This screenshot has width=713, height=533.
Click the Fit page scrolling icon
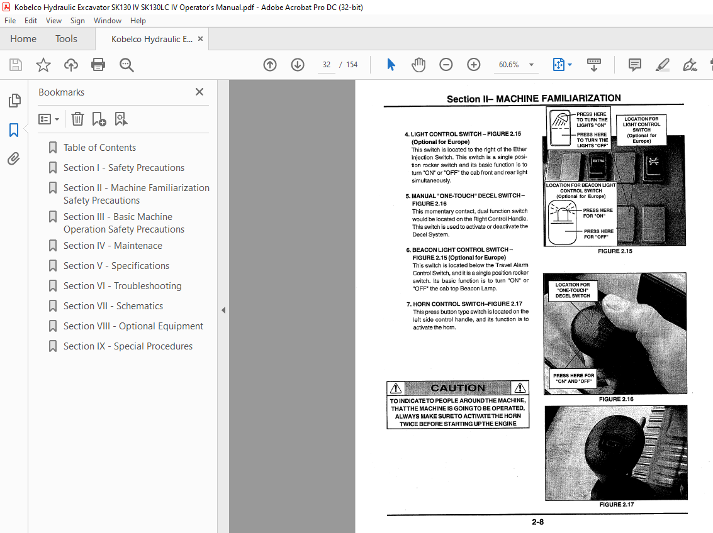point(558,65)
